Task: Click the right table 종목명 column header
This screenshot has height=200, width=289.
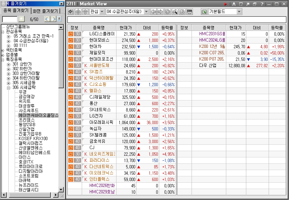Action: (x=209, y=28)
